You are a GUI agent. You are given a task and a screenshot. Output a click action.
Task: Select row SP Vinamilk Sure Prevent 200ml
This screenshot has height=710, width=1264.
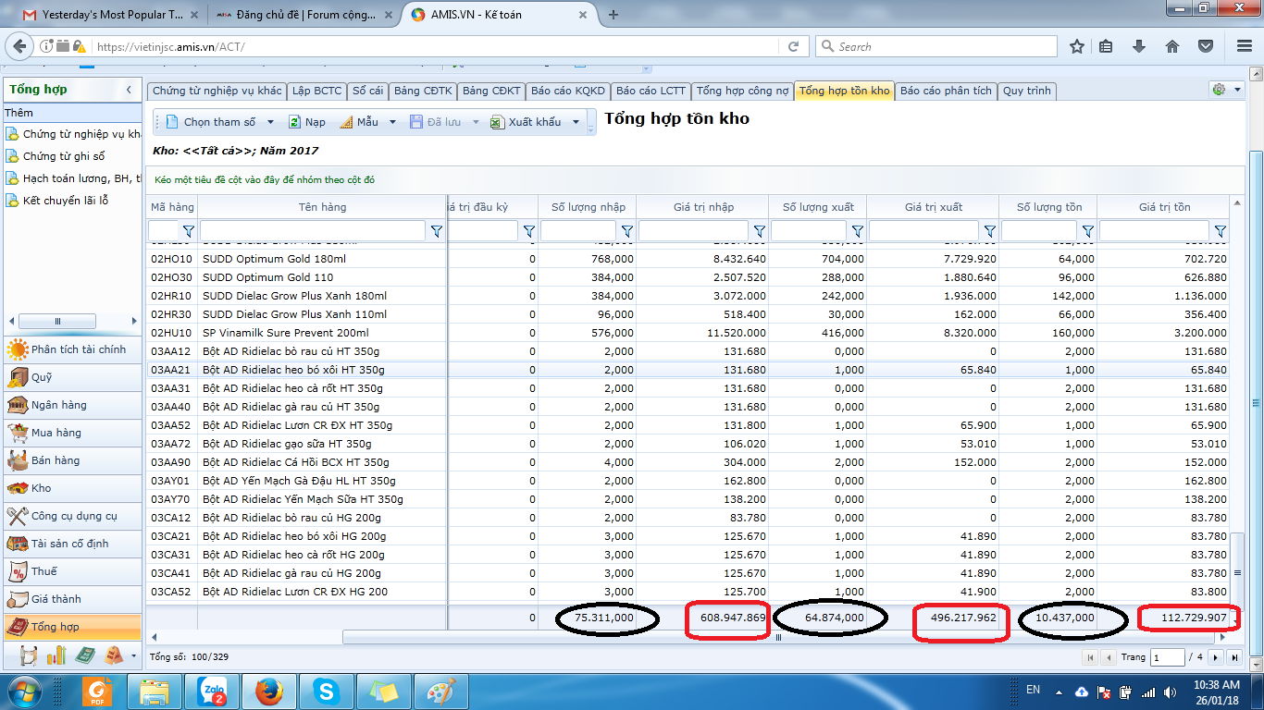[689, 333]
